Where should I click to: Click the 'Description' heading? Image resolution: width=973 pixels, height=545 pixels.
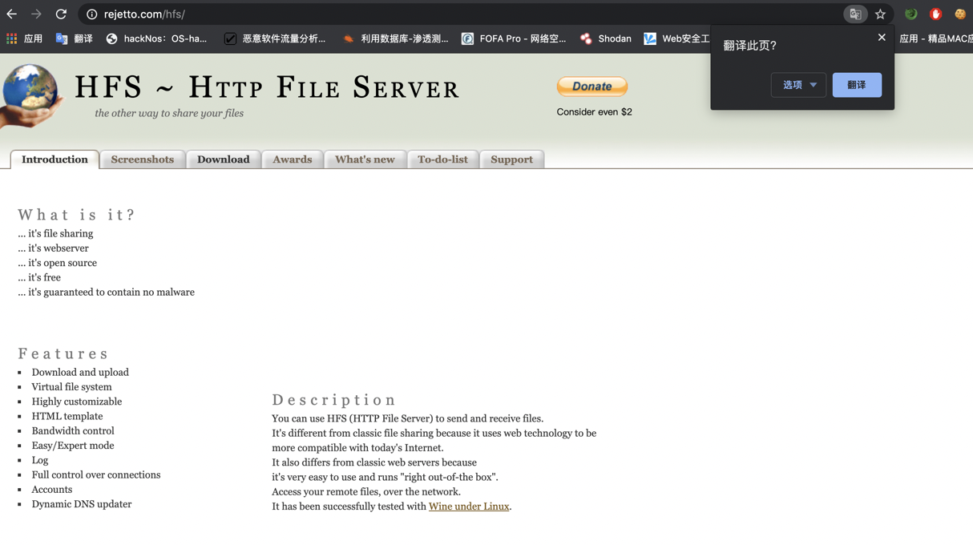point(334,400)
